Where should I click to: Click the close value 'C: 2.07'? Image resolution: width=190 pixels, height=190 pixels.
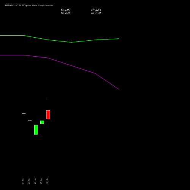click(66, 9)
